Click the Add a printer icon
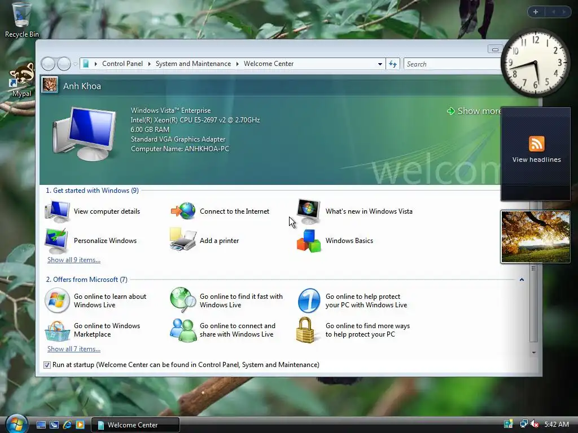This screenshot has height=433, width=578. pos(183,240)
